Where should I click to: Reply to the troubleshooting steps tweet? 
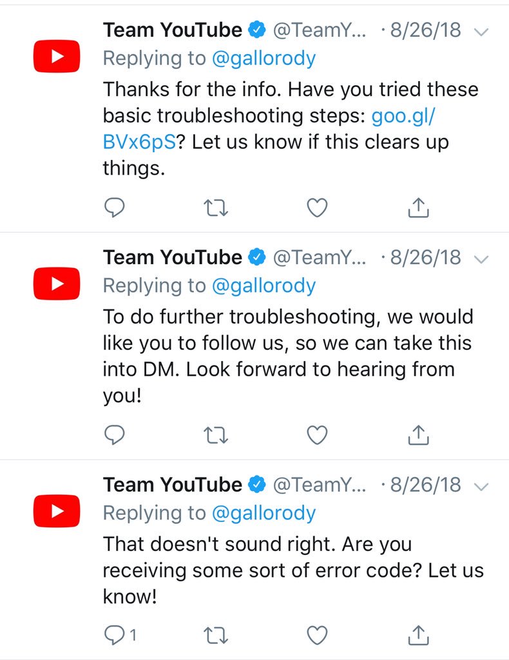(x=114, y=208)
